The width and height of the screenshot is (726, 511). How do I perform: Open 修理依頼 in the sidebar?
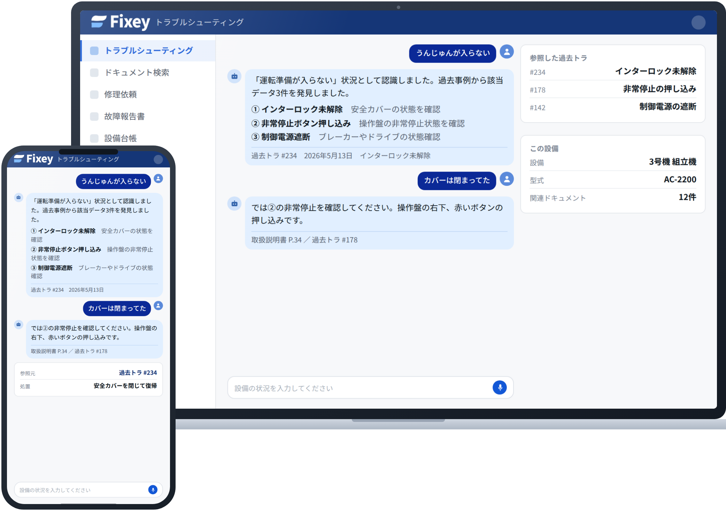[x=148, y=94]
